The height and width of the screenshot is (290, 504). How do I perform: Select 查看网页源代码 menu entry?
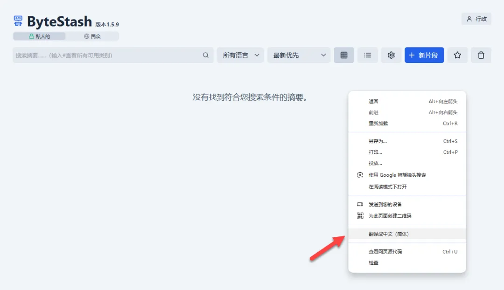click(385, 252)
